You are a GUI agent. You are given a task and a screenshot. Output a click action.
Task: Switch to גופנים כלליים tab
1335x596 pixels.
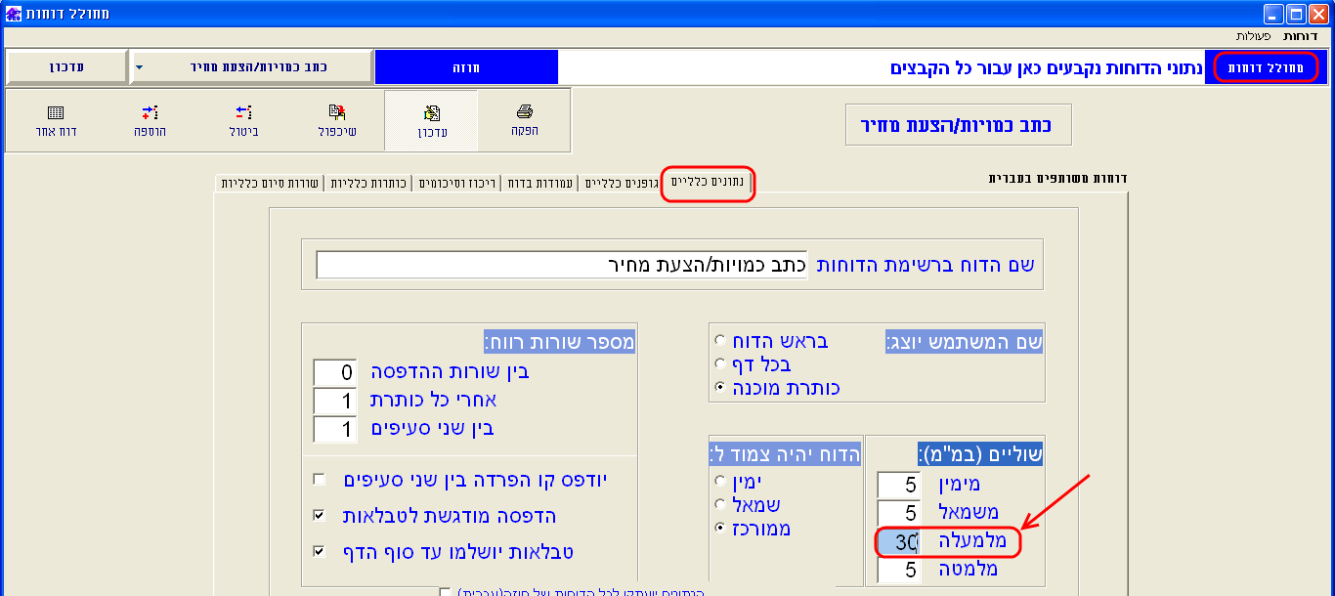[620, 183]
